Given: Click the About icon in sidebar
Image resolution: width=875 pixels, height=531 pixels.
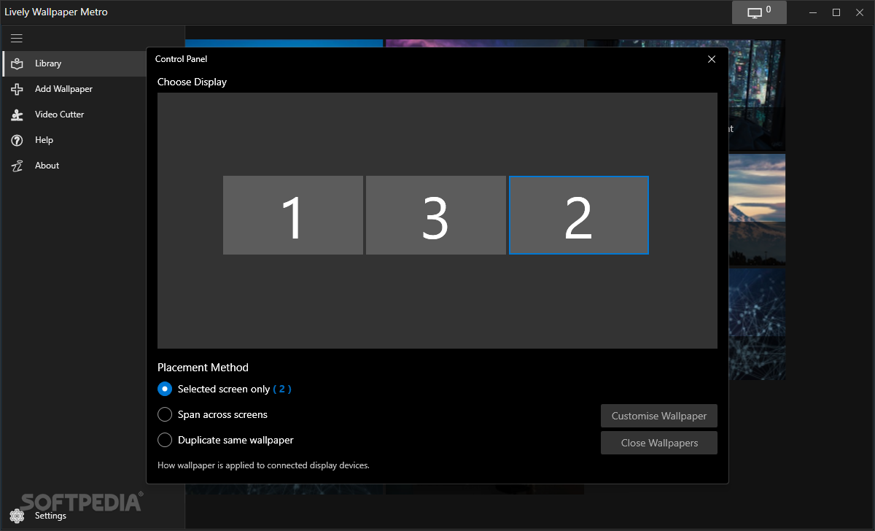Looking at the screenshot, I should (x=17, y=166).
